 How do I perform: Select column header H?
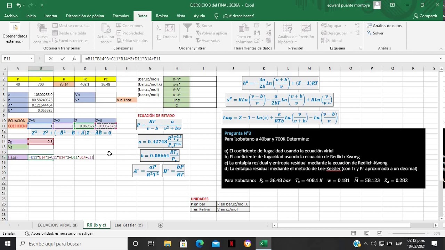coord(177,68)
